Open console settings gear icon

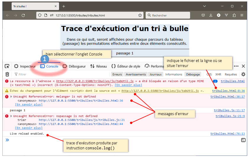point(243,74)
